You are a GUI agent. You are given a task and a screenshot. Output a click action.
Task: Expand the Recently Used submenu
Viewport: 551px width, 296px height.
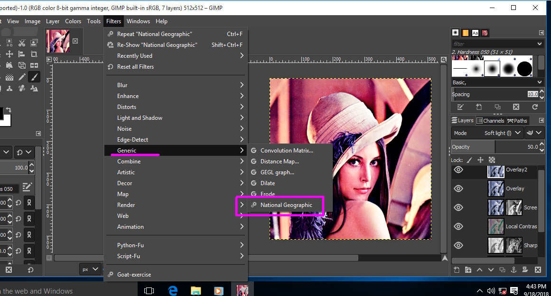point(176,56)
